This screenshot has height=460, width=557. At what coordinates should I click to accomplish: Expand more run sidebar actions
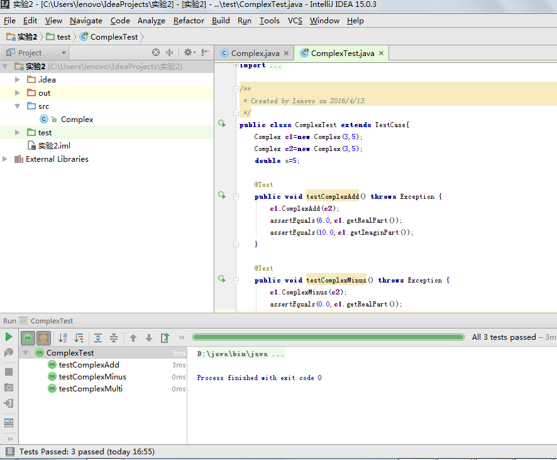[x=10, y=439]
